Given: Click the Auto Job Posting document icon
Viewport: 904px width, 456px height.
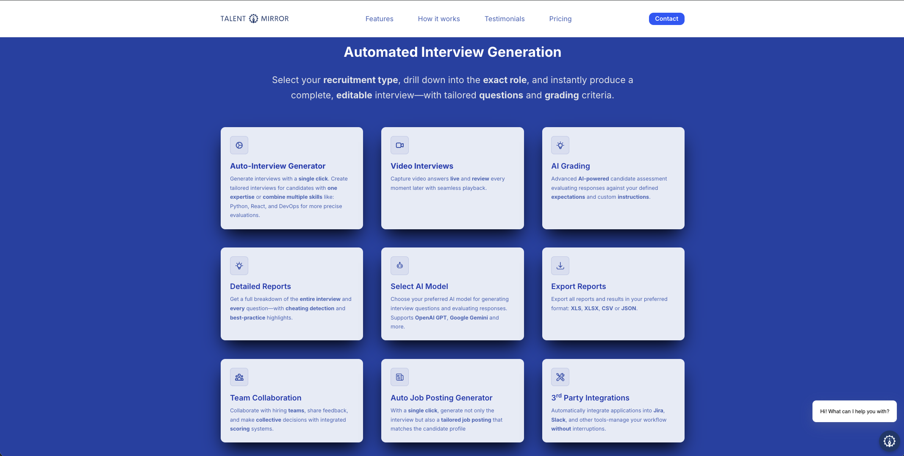Looking at the screenshot, I should coord(399,376).
